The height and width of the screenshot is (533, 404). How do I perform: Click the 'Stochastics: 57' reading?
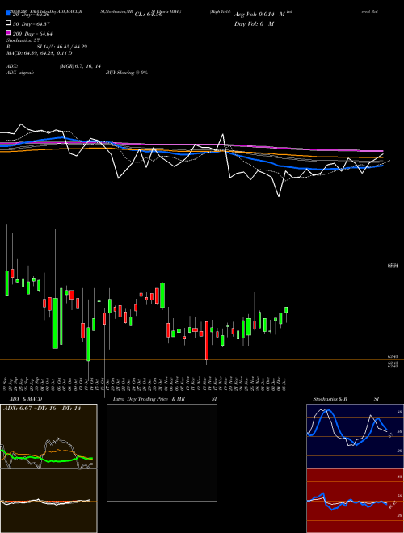pos(23,40)
